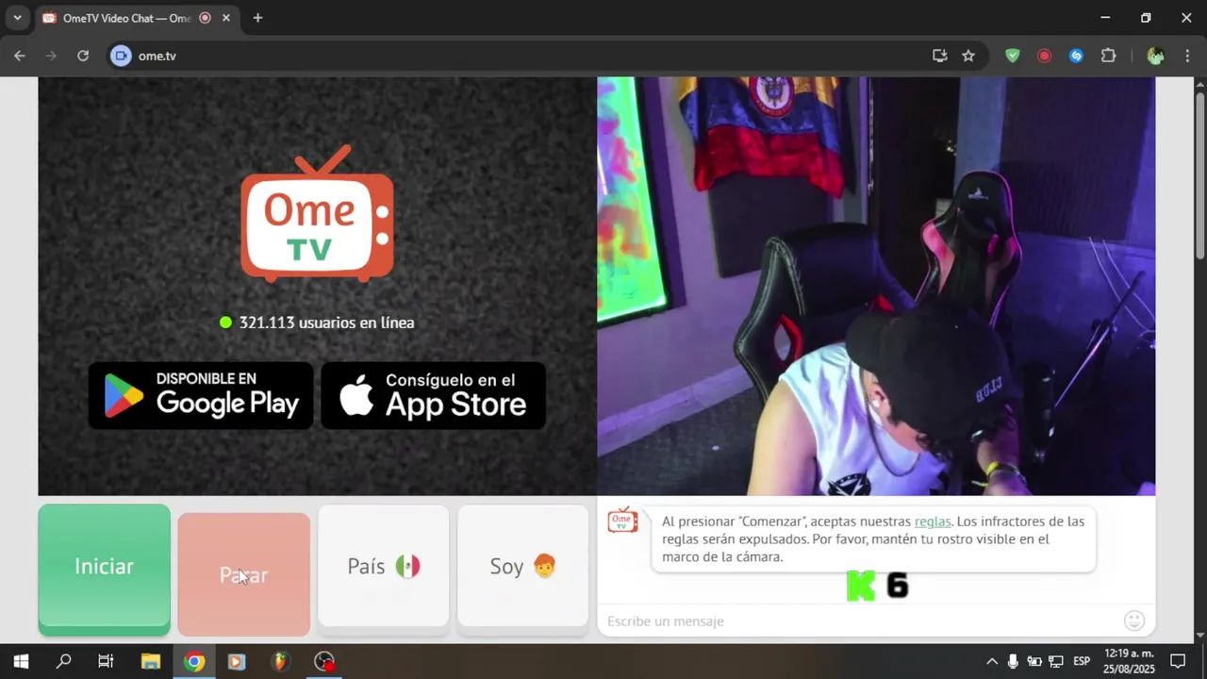Click the browser back arrow
This screenshot has width=1207, height=679.
(x=20, y=56)
